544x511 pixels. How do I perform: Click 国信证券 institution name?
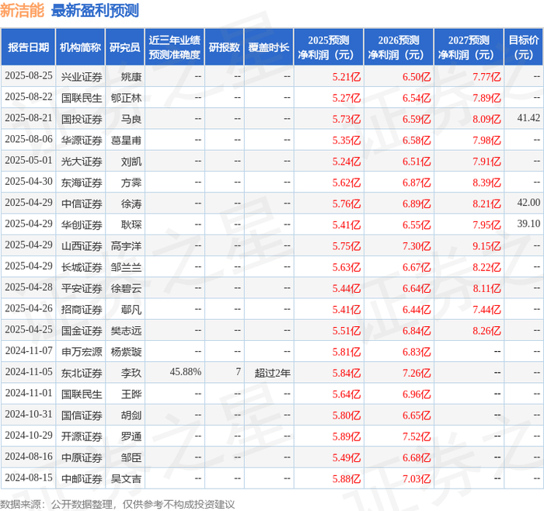point(82,415)
